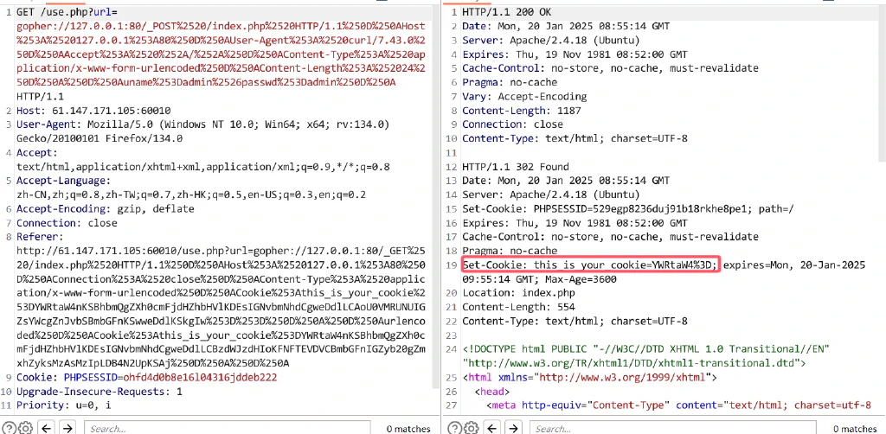Viewport: 886px width, 434px height.
Task: Click "HTTP/1.1 200 OK" status line
Action: click(507, 12)
